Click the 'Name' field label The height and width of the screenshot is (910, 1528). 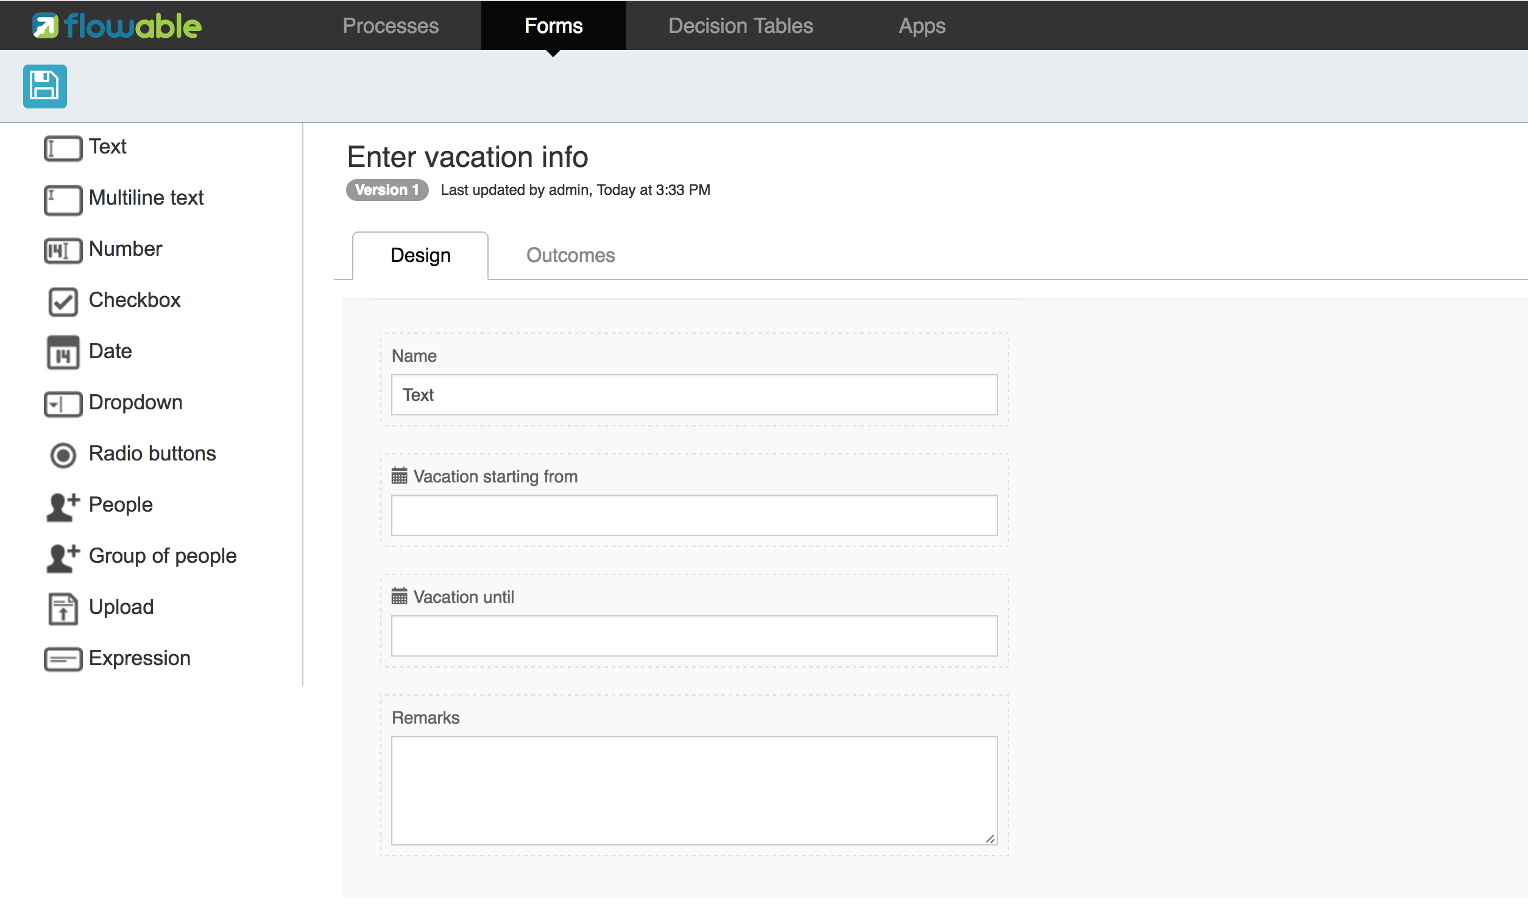tap(414, 356)
